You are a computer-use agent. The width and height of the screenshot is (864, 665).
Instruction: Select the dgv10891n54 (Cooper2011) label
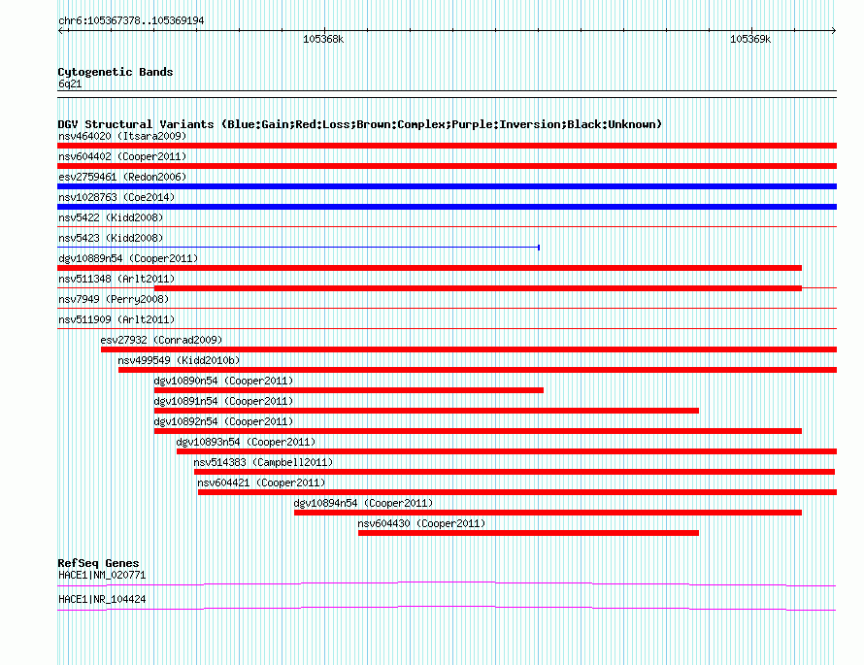(x=223, y=401)
